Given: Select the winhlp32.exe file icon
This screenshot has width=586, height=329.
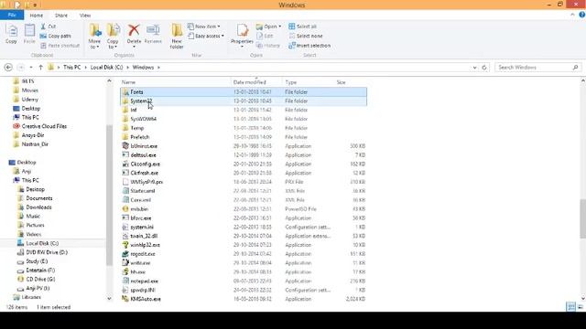Looking at the screenshot, I should click(125, 245).
